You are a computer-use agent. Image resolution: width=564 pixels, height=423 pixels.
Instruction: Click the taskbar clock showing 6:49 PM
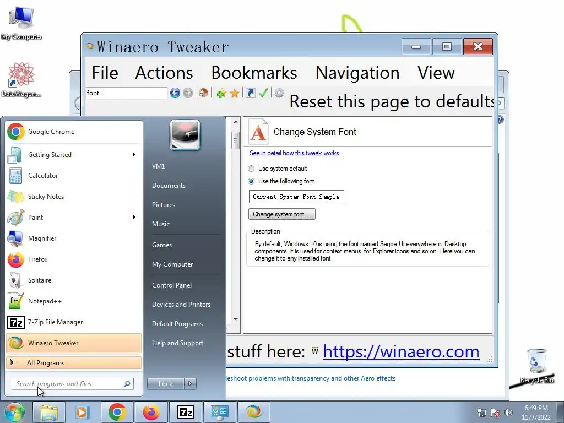[x=536, y=413]
